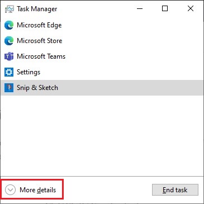The image size is (204, 204).
Task: Select the Snip & Sketch app icon
Action: pos(9,88)
